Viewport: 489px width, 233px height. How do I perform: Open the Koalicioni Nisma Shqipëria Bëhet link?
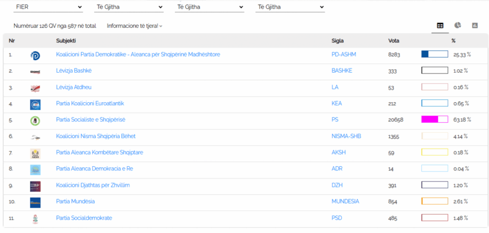pyautogui.click(x=96, y=136)
